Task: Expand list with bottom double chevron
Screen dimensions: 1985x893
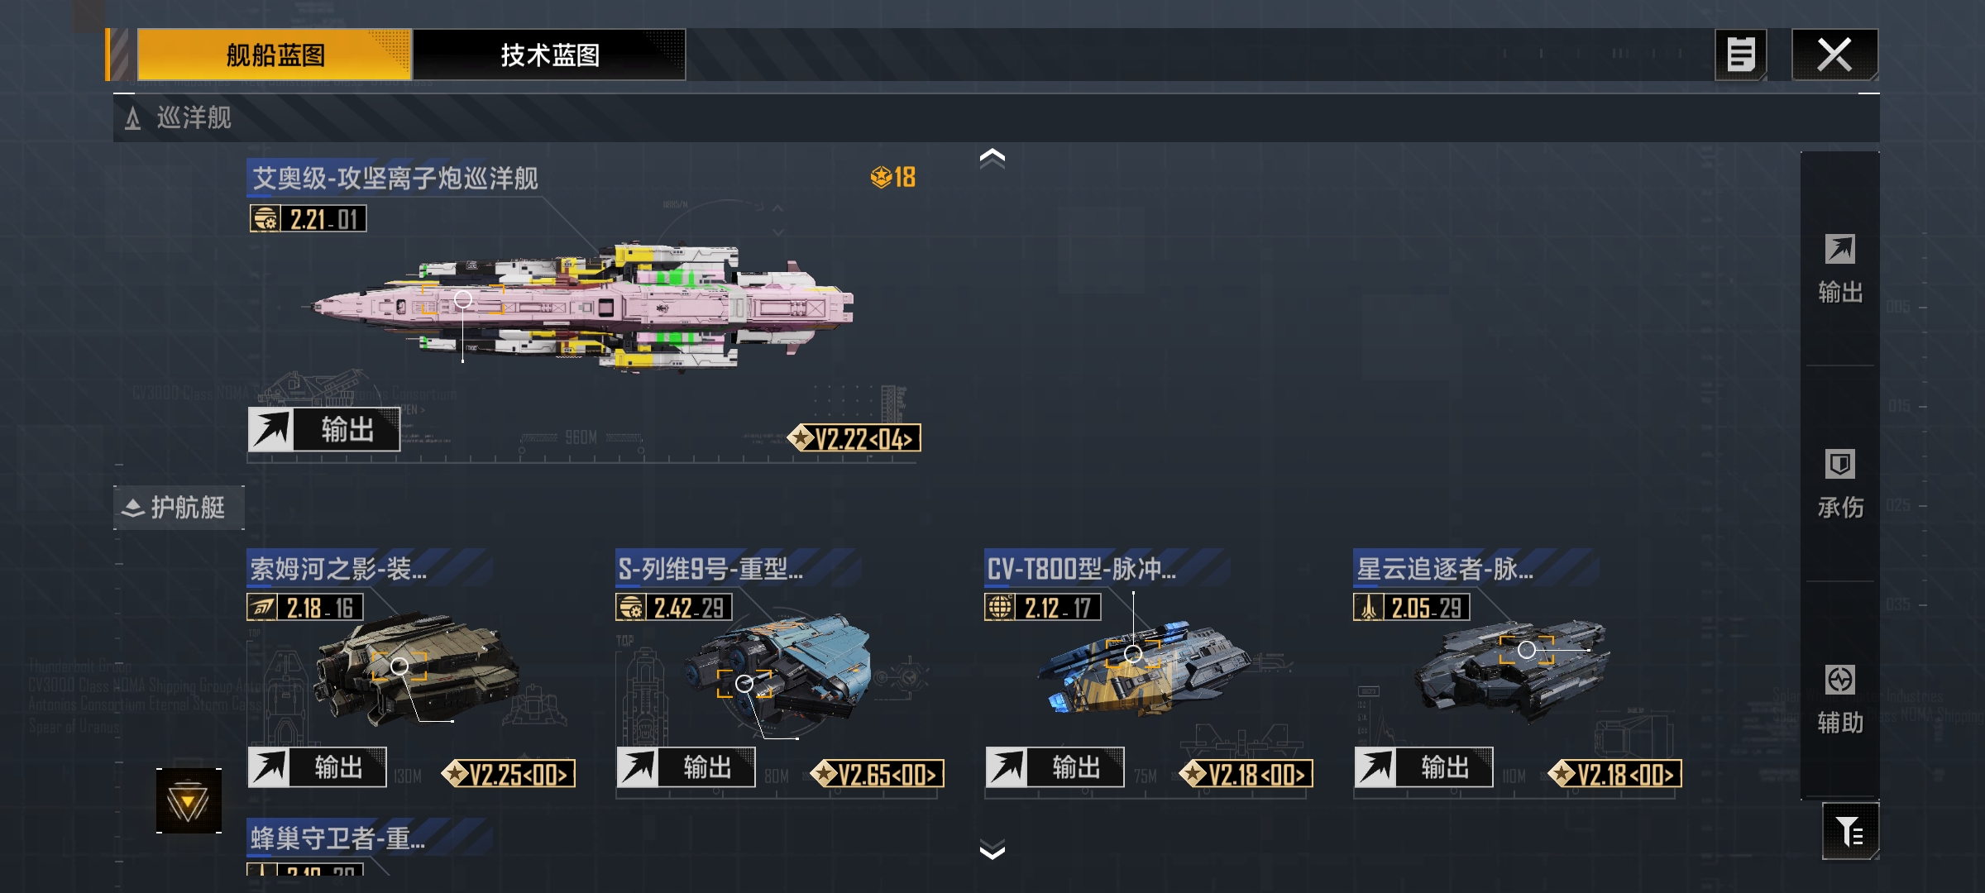Action: click(x=992, y=850)
